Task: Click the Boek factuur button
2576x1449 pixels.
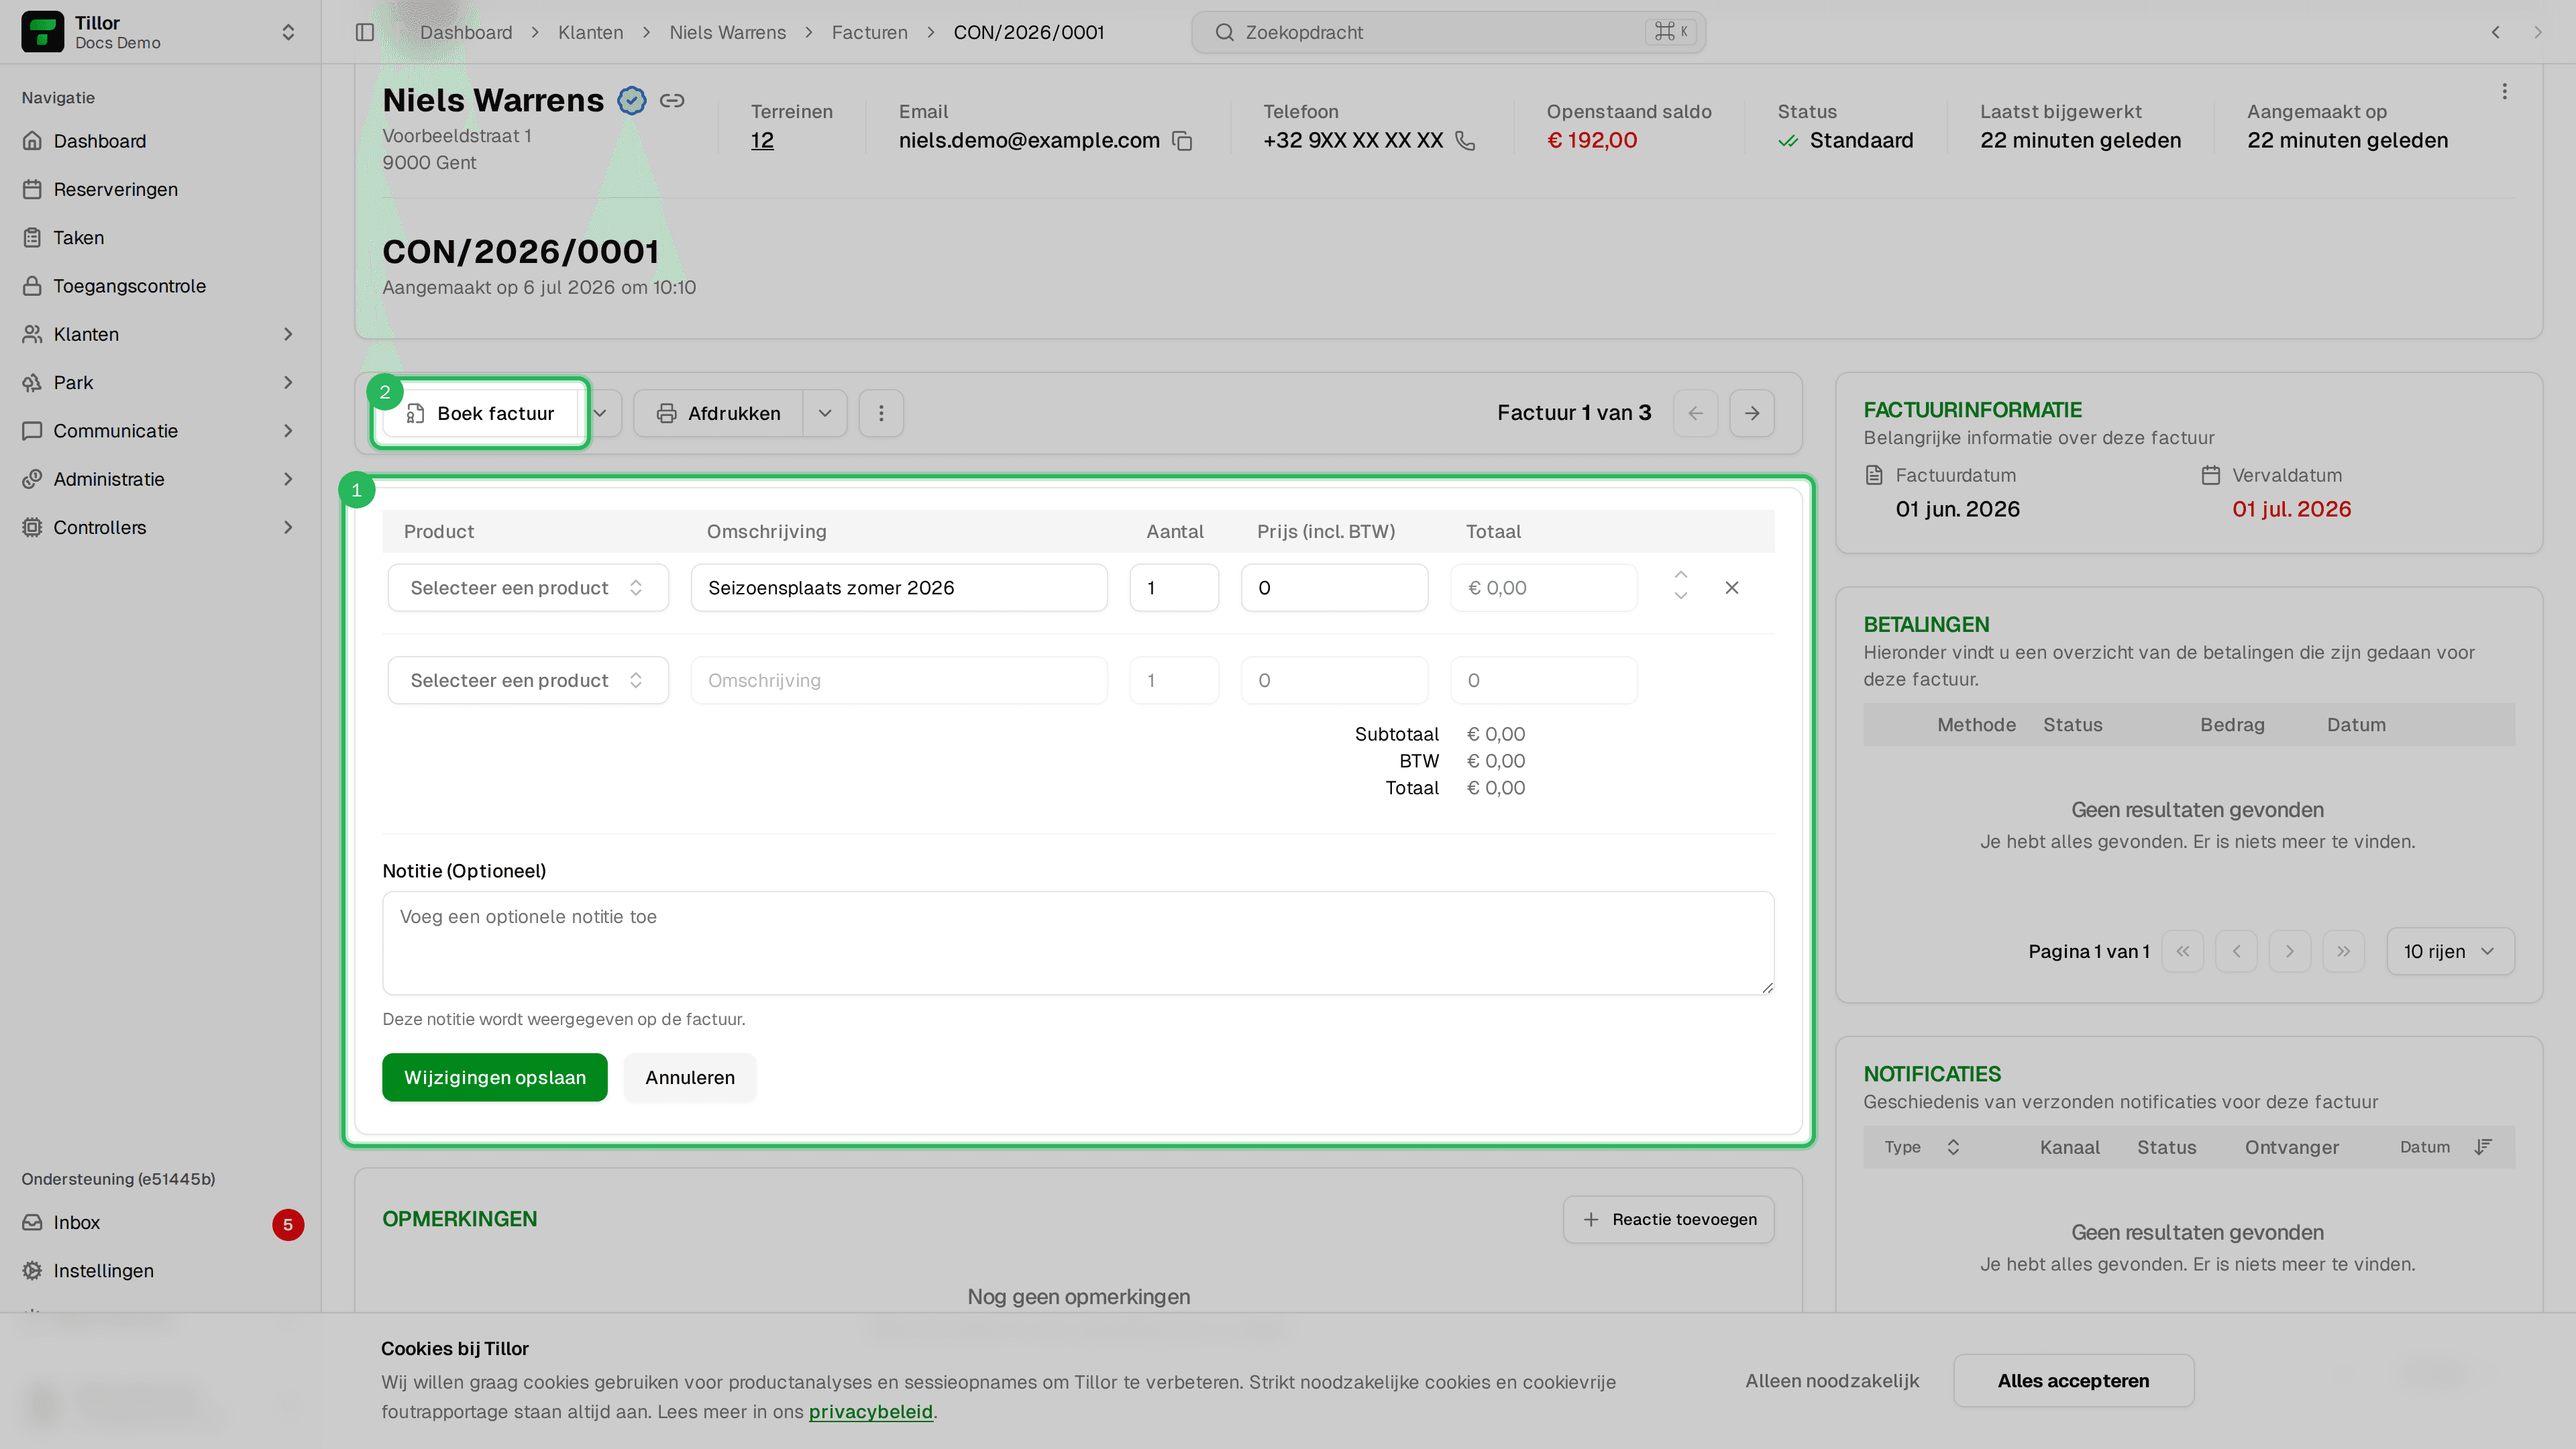Action: click(480, 413)
